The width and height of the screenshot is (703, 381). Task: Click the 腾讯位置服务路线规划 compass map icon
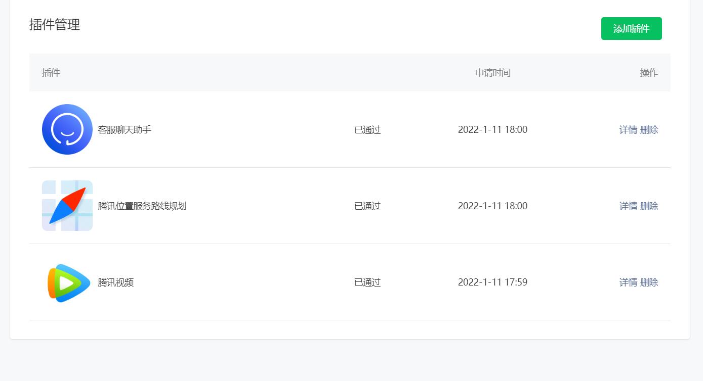tap(67, 206)
